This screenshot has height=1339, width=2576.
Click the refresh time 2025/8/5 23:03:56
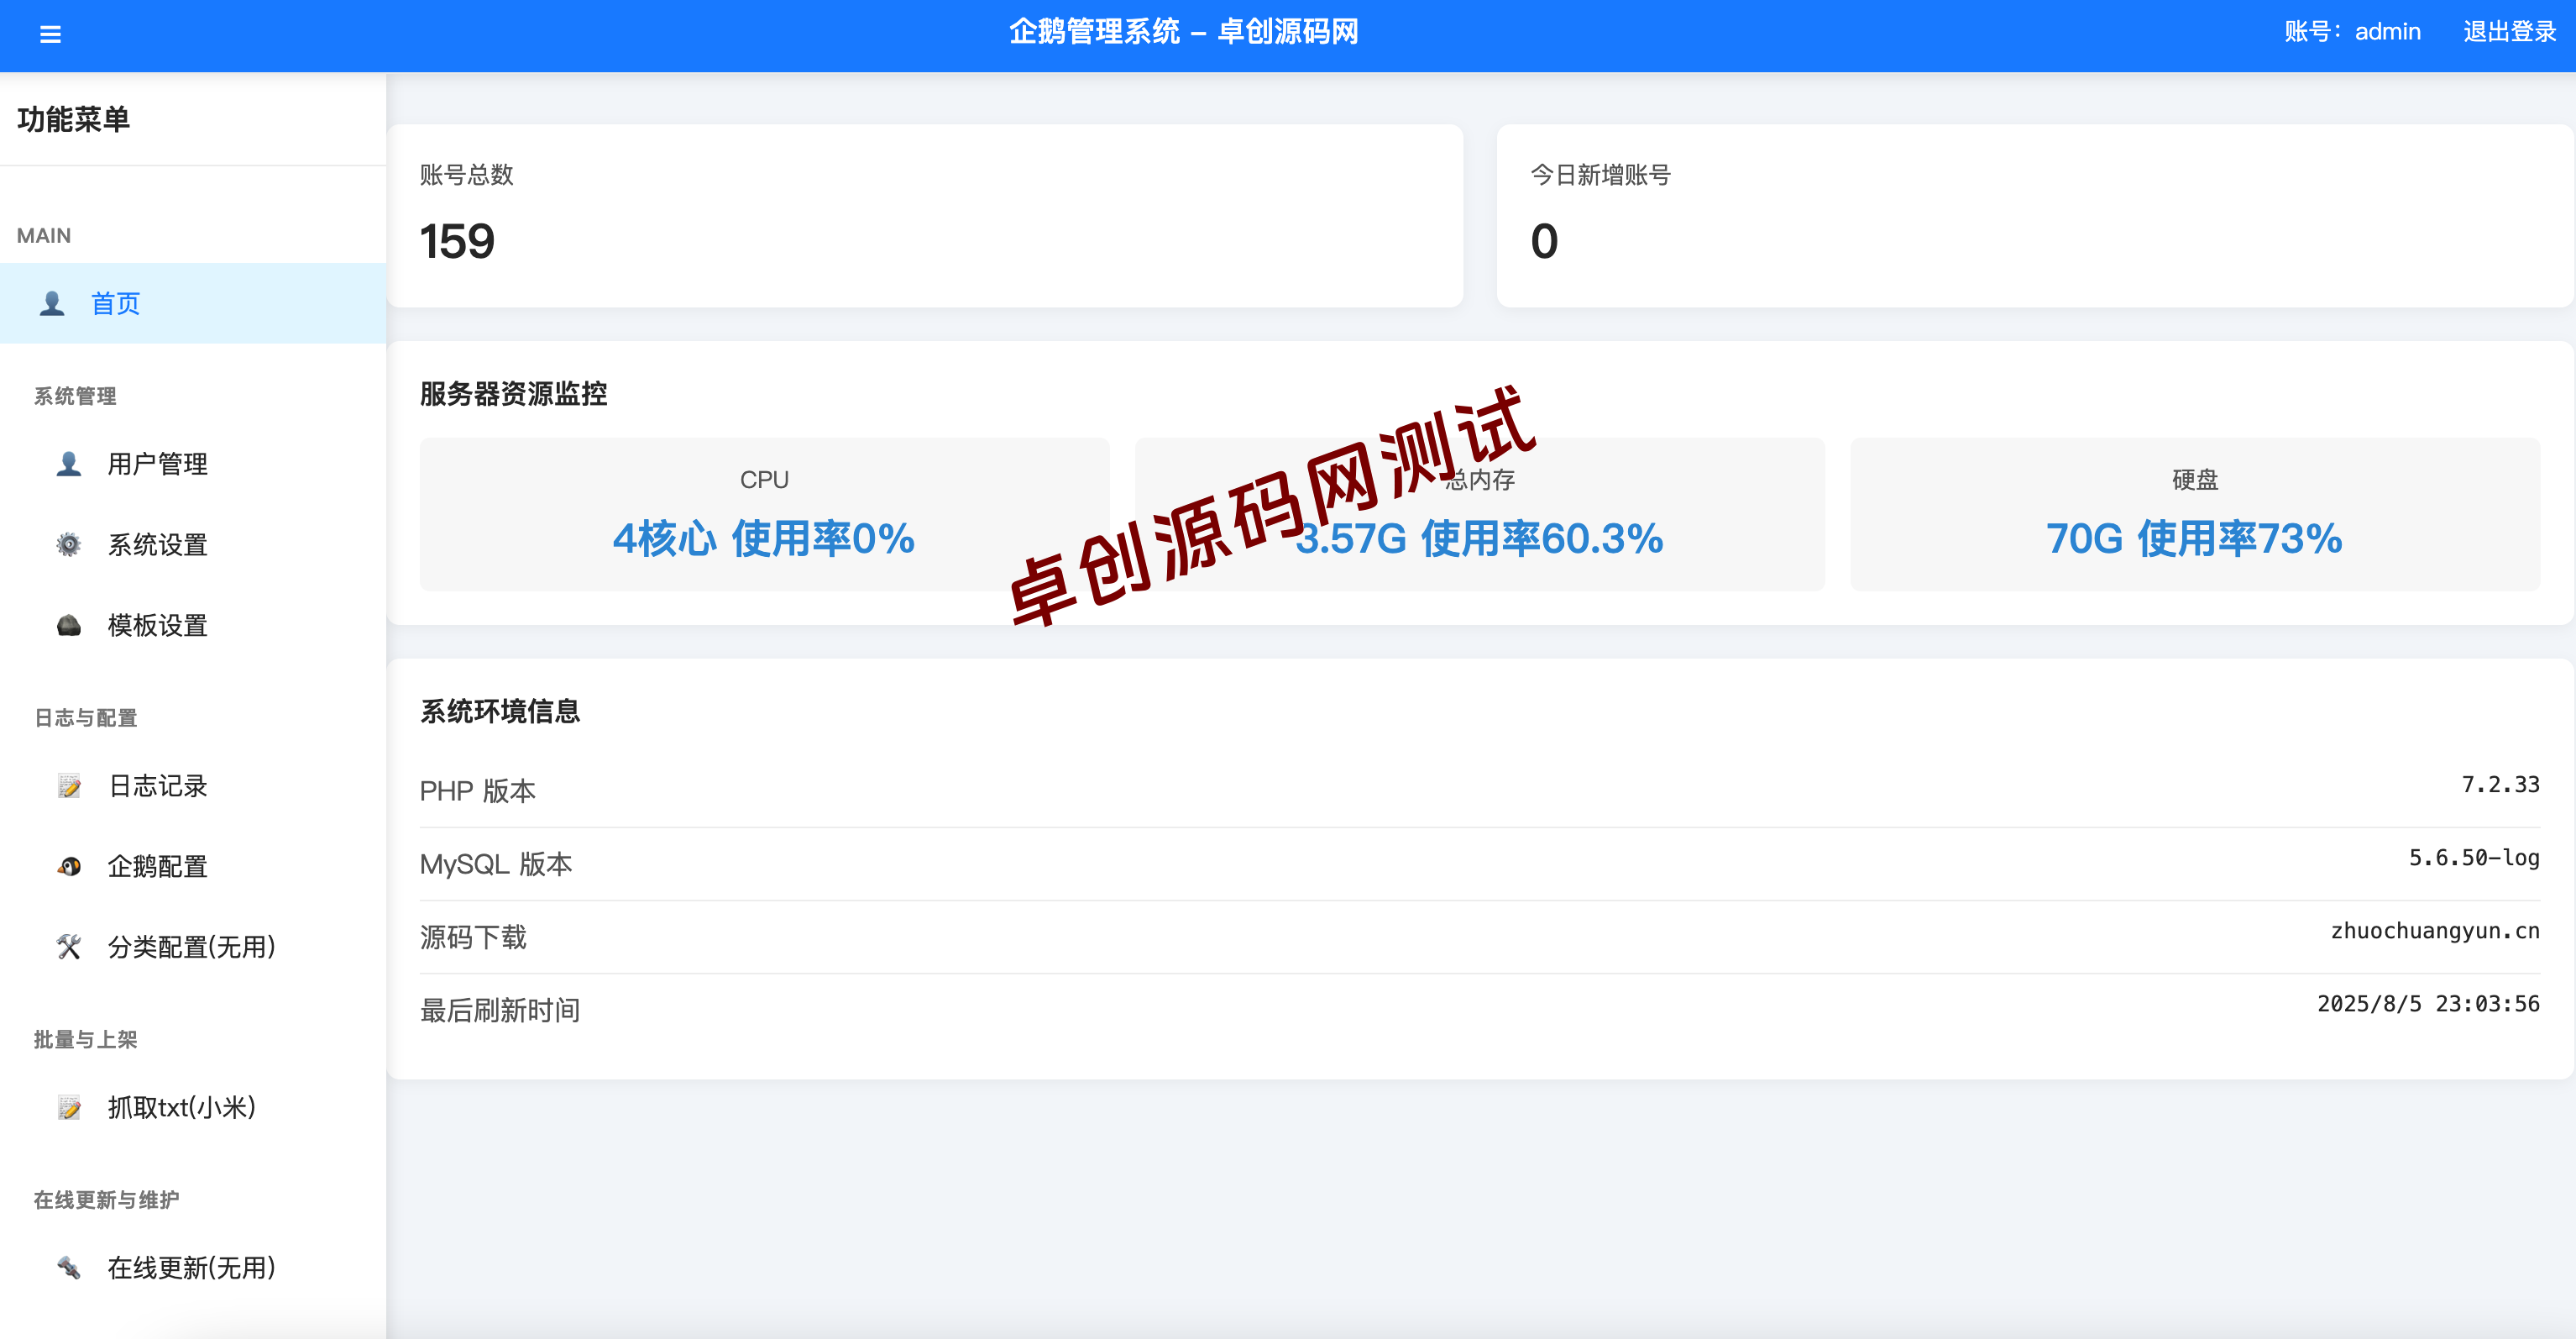point(2428,1004)
